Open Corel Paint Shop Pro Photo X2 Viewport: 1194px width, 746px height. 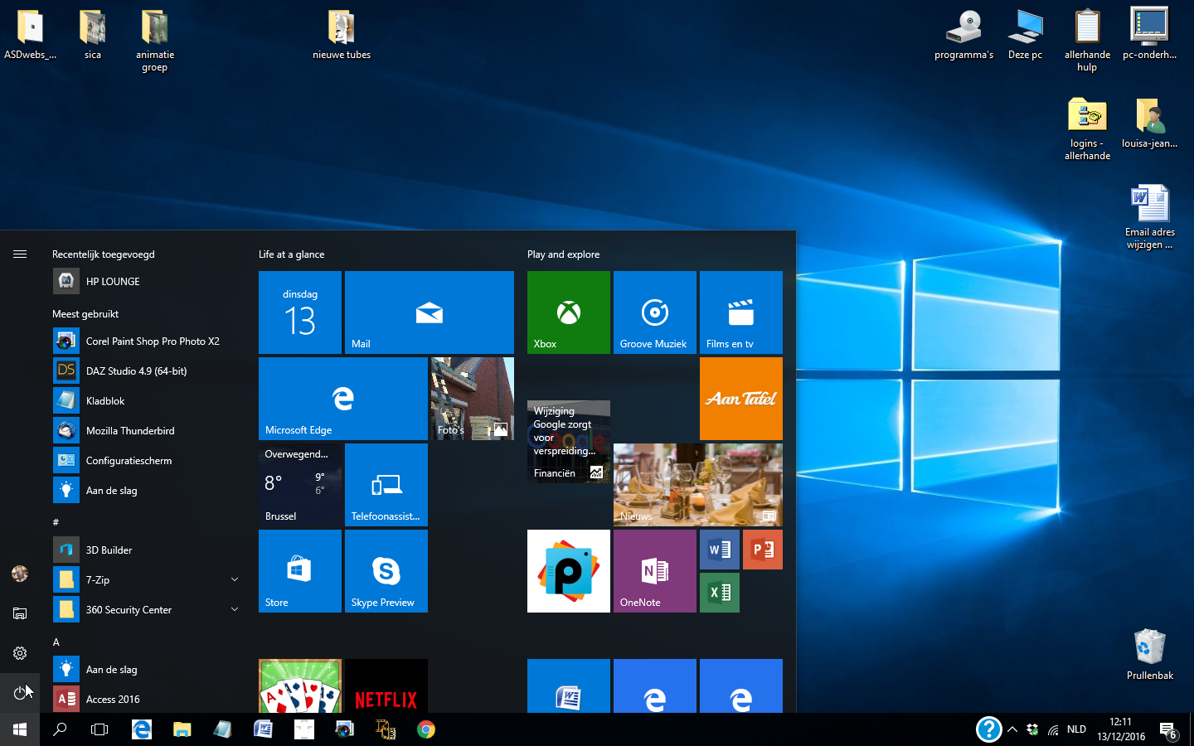(x=152, y=342)
